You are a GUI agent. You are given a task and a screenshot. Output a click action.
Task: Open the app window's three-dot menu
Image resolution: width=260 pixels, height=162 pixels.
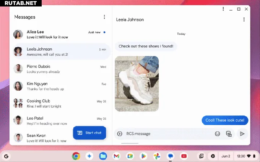pos(223,9)
